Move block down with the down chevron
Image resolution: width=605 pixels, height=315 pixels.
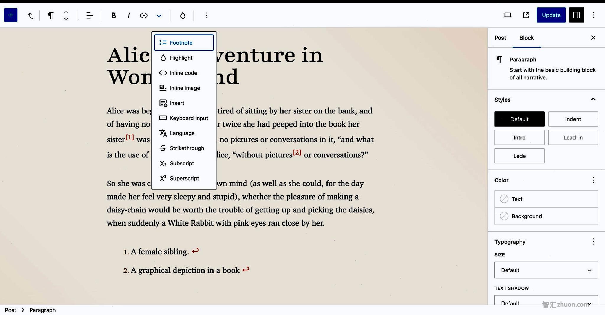pos(66,19)
